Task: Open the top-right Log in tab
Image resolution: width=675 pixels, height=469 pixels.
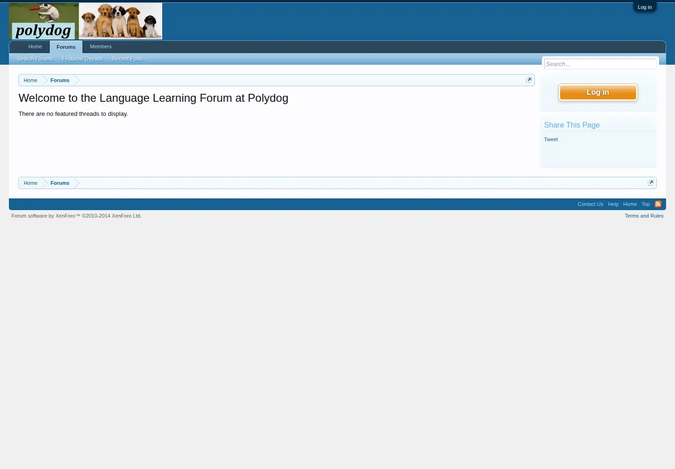Action: coord(645,7)
